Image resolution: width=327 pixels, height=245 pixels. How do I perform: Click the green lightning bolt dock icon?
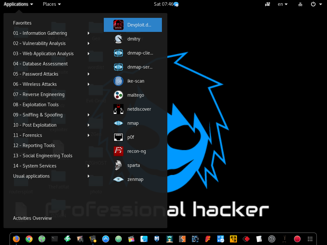[67, 239]
